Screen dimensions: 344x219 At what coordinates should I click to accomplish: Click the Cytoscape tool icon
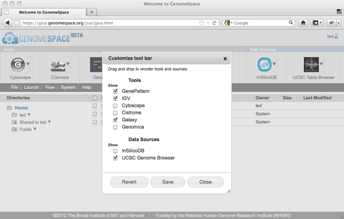coord(18,65)
